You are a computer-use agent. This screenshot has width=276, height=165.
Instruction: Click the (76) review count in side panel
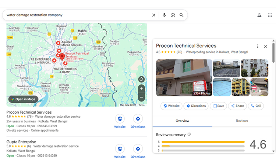(179, 52)
